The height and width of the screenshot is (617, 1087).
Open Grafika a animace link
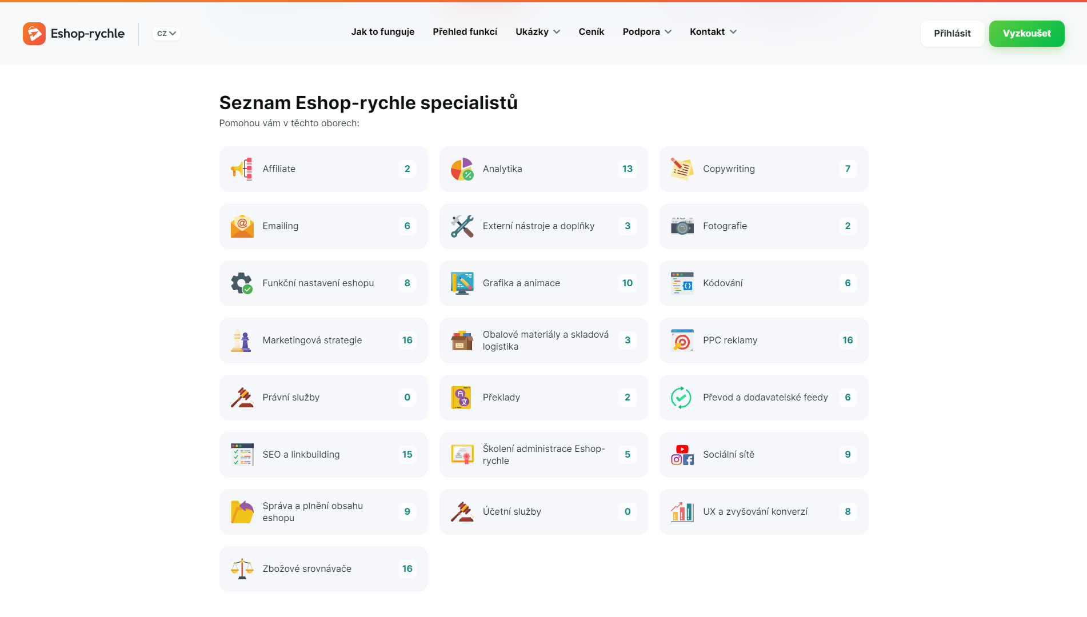pos(521,283)
